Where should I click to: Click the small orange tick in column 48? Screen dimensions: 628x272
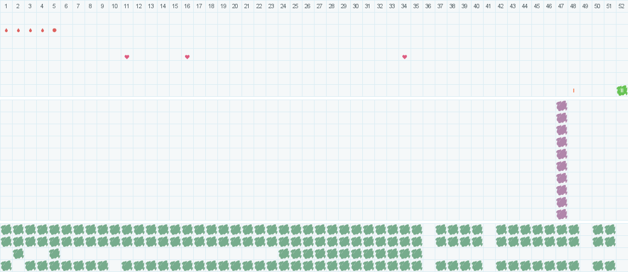coord(574,90)
